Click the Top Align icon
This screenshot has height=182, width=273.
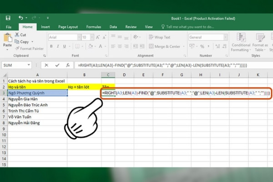[113, 37]
